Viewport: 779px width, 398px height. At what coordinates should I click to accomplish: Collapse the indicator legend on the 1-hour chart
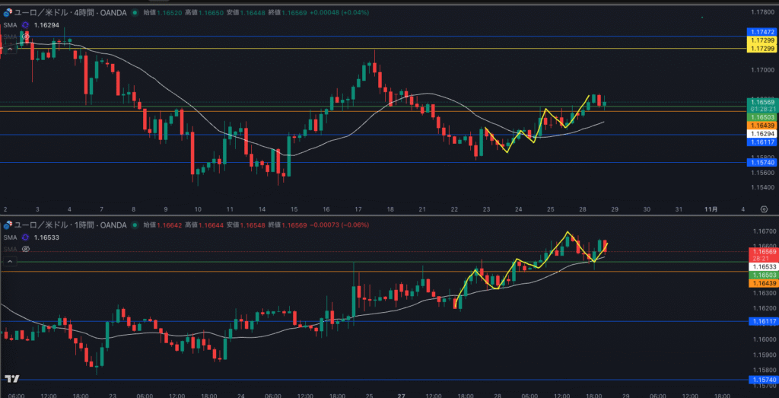[10, 260]
